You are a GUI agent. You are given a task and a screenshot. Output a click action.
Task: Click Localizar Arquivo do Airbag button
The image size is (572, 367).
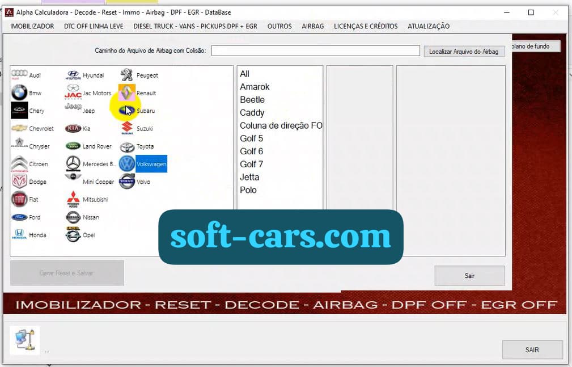click(464, 52)
